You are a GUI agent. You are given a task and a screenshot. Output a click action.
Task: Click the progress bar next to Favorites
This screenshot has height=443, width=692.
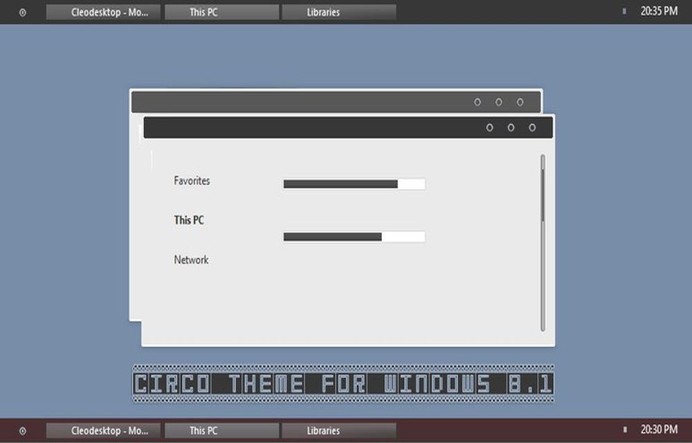[x=354, y=184]
